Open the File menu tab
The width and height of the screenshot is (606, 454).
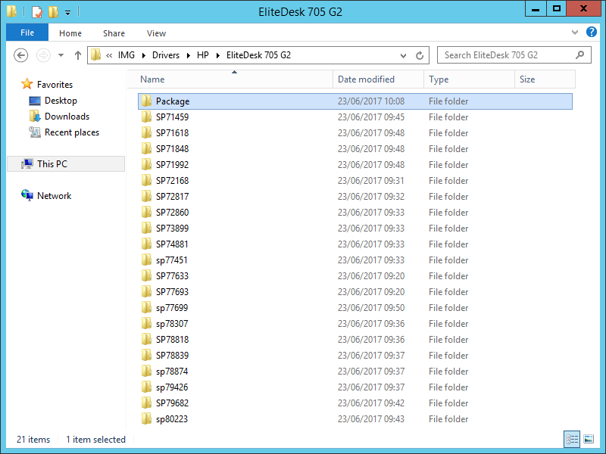27,33
